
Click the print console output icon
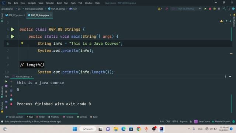[11, 99]
